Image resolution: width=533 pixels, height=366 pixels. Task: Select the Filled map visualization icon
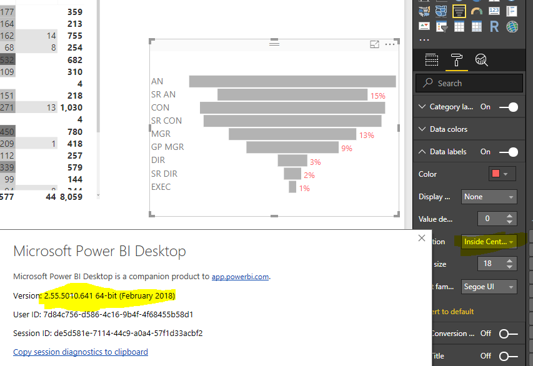[424, 11]
